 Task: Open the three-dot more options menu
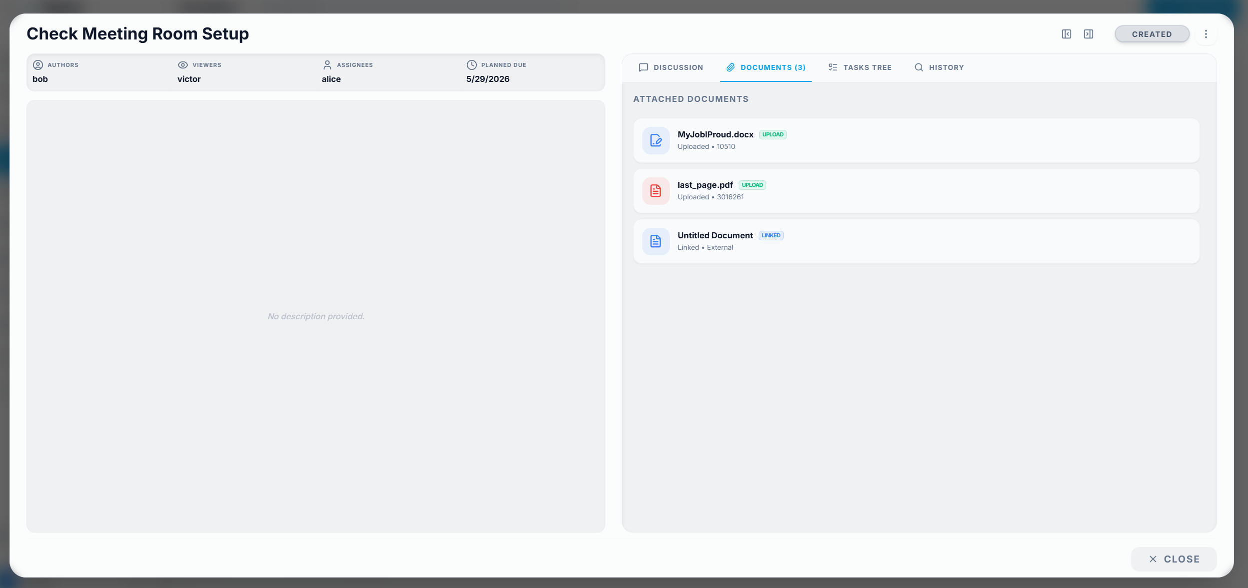tap(1206, 34)
